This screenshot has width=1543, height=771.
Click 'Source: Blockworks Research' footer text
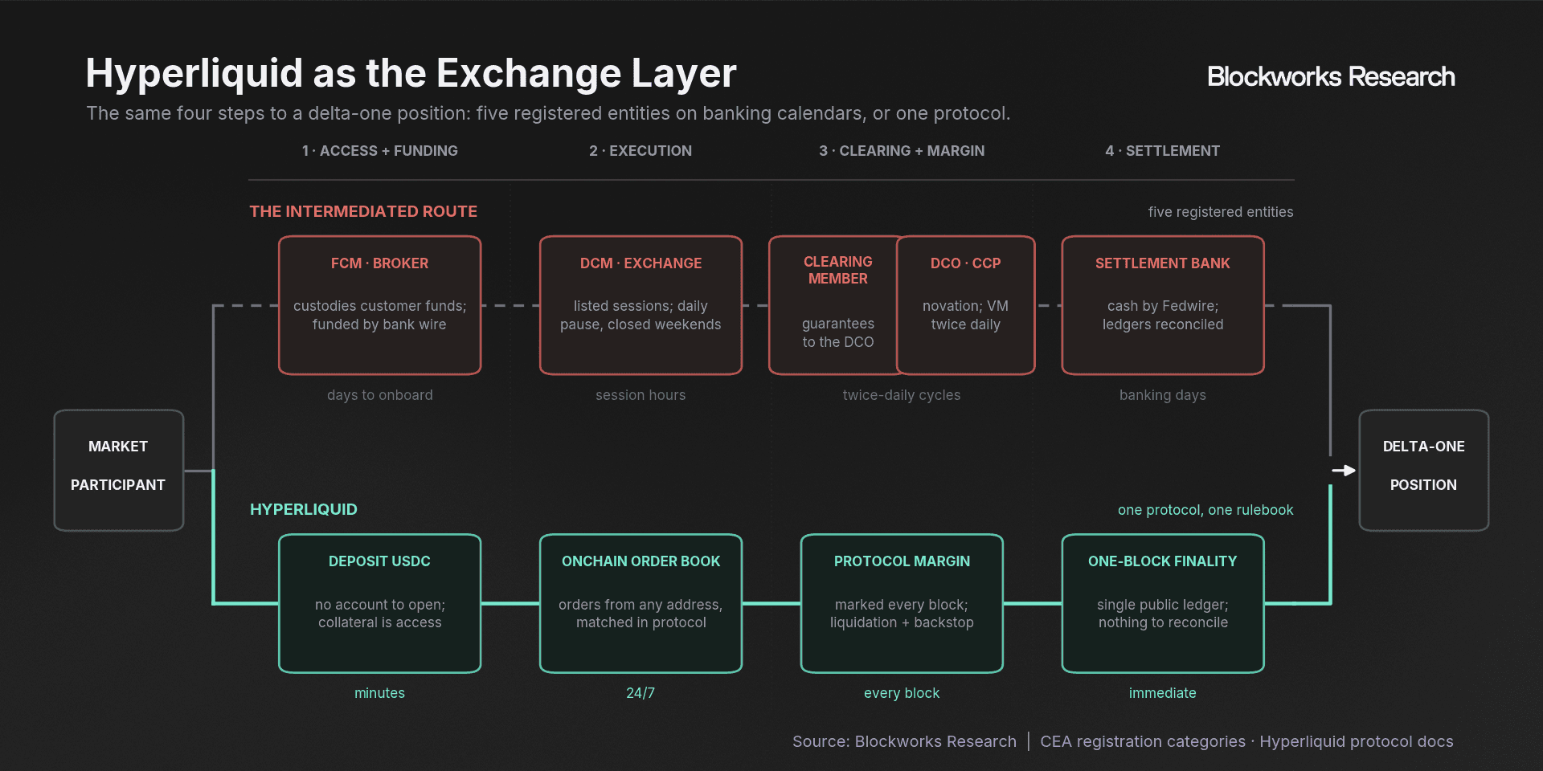pos(904,741)
